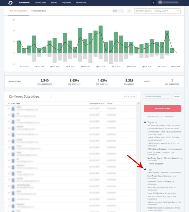Viewport: 189px width, 212px height.
Task: Click the chart filter icon
Action: point(129,11)
